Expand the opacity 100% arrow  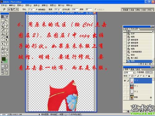point(152,72)
